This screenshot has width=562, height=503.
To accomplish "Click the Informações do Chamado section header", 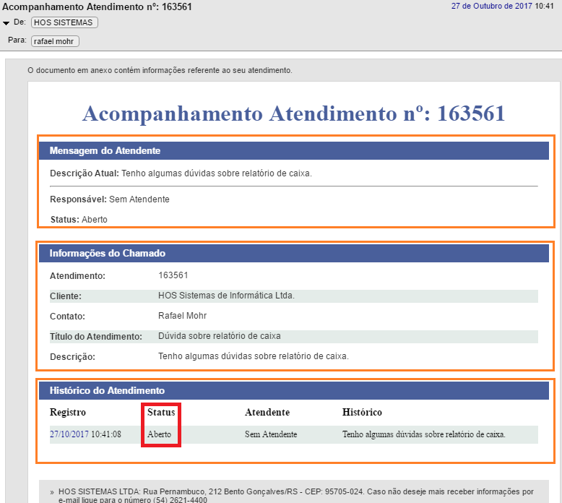I will pos(107,254).
